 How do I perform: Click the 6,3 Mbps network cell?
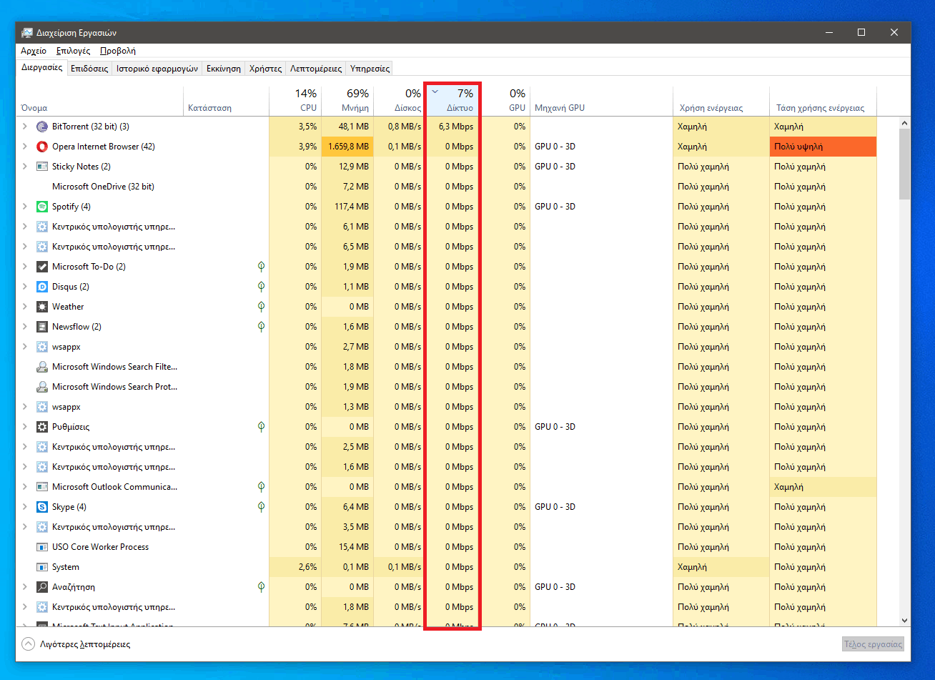(452, 127)
